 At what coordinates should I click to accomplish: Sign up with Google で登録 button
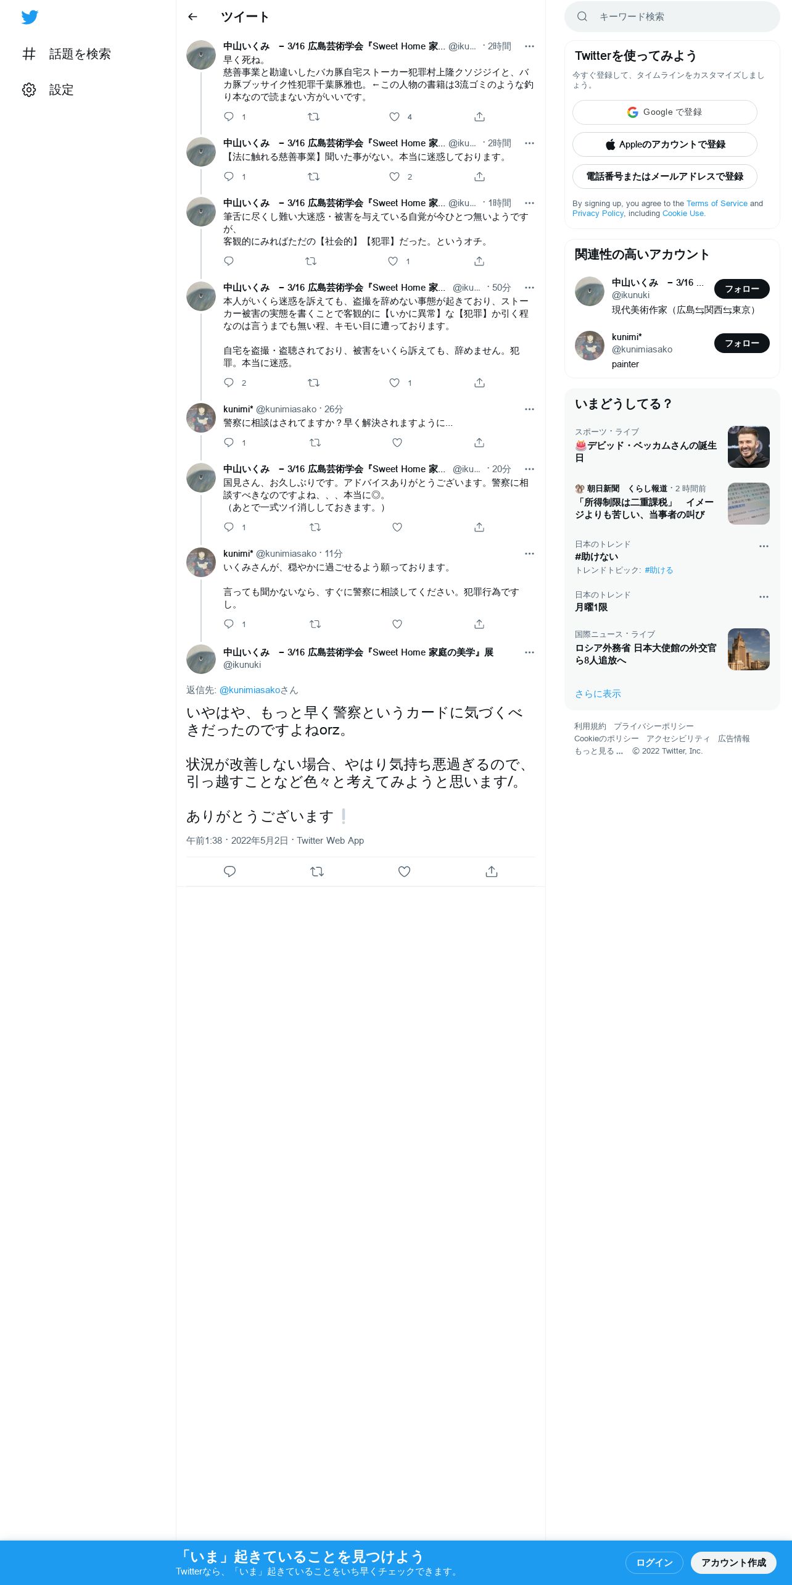(x=665, y=112)
